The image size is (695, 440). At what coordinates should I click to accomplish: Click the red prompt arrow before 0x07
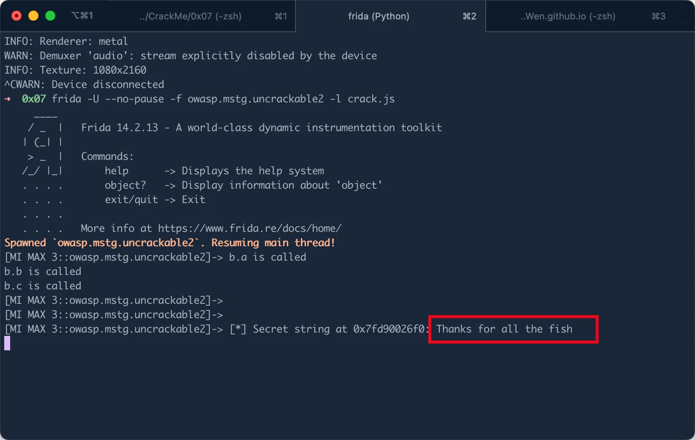pos(8,99)
